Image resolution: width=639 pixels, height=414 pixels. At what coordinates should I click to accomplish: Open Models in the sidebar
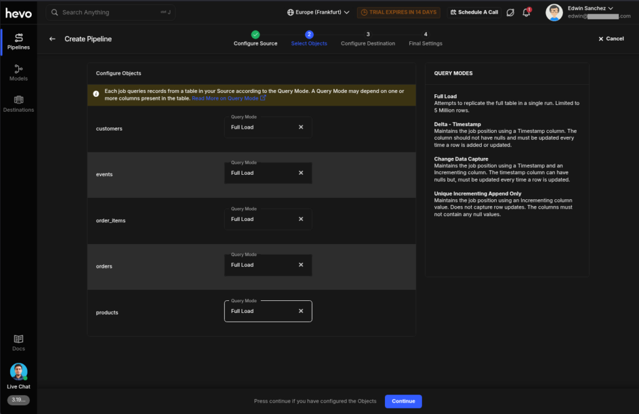[x=18, y=73]
